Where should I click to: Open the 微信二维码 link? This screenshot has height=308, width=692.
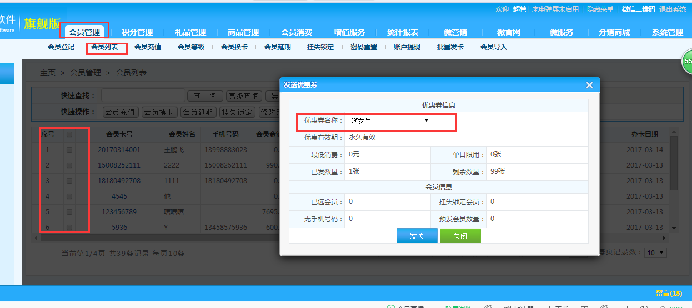638,9
